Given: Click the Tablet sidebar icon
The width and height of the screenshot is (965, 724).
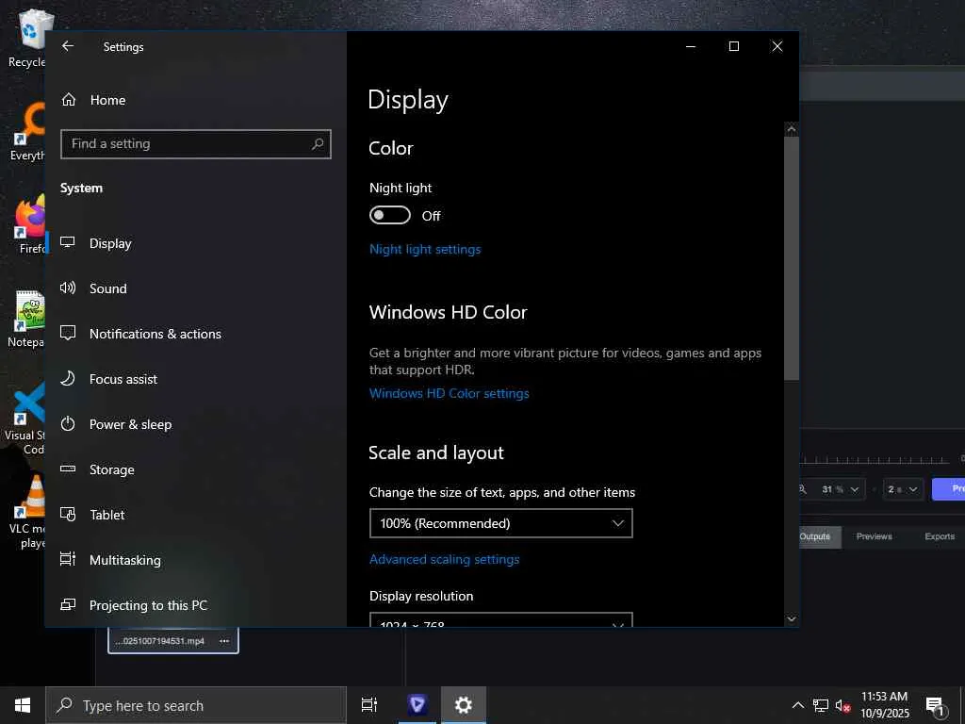Looking at the screenshot, I should pos(68,514).
